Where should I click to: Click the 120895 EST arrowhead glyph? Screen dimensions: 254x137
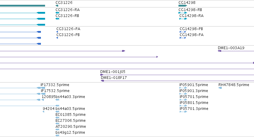point(43,100)
